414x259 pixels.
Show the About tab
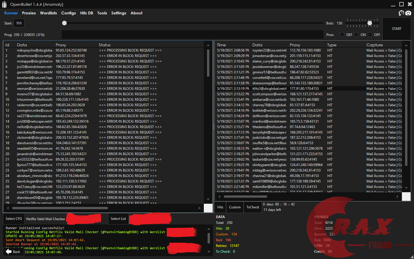click(x=136, y=13)
